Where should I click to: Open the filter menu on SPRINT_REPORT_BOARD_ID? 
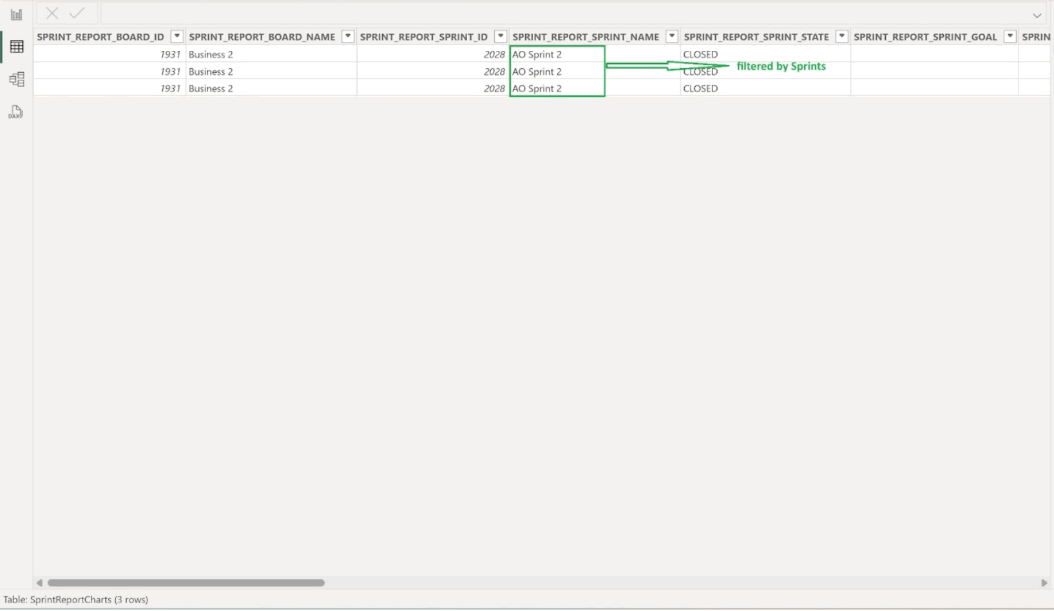(176, 36)
